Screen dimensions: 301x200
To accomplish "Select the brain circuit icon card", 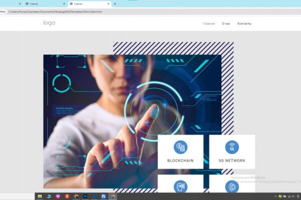I will click(232, 183).
